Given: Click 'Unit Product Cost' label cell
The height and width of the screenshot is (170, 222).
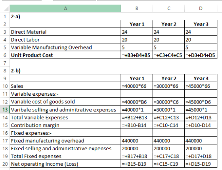Looking at the screenshot, I should (x=65, y=55).
